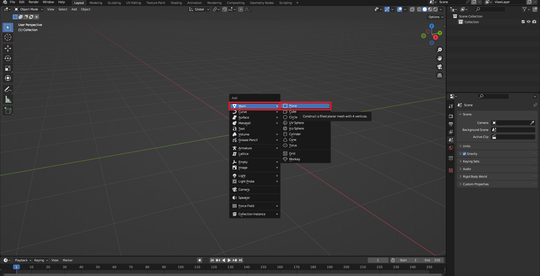
Task: Open the Curve submenu in Add menu
Action: click(255, 112)
